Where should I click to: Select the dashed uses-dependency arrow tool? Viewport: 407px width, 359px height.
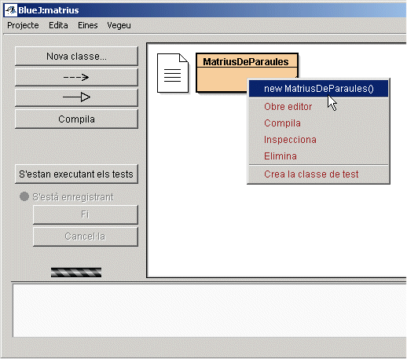click(x=76, y=77)
